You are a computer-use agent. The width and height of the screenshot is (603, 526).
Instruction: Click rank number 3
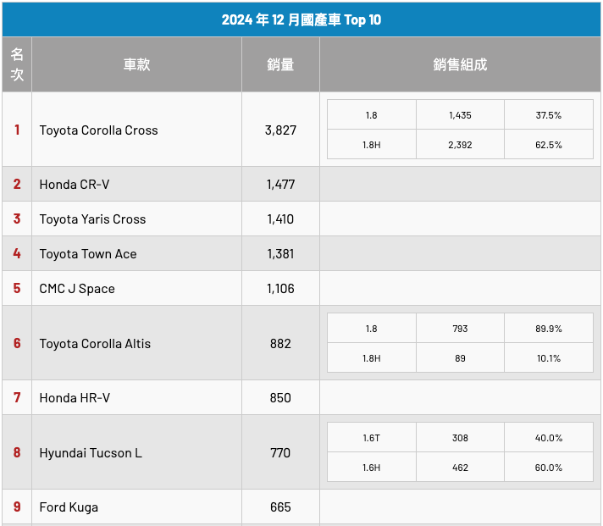pyautogui.click(x=17, y=219)
